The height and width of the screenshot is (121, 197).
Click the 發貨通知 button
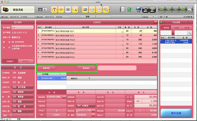(x=86, y=68)
